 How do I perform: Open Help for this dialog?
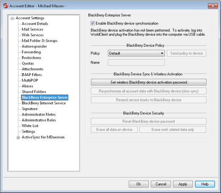pos(205,184)
